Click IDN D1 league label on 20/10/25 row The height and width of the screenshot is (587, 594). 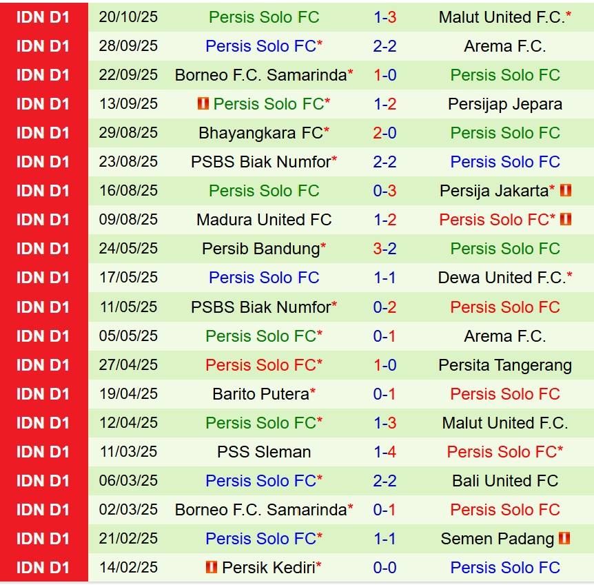point(43,17)
